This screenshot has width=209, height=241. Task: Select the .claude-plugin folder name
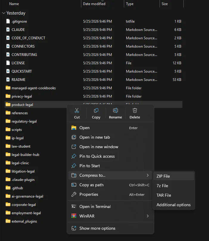point(23,180)
